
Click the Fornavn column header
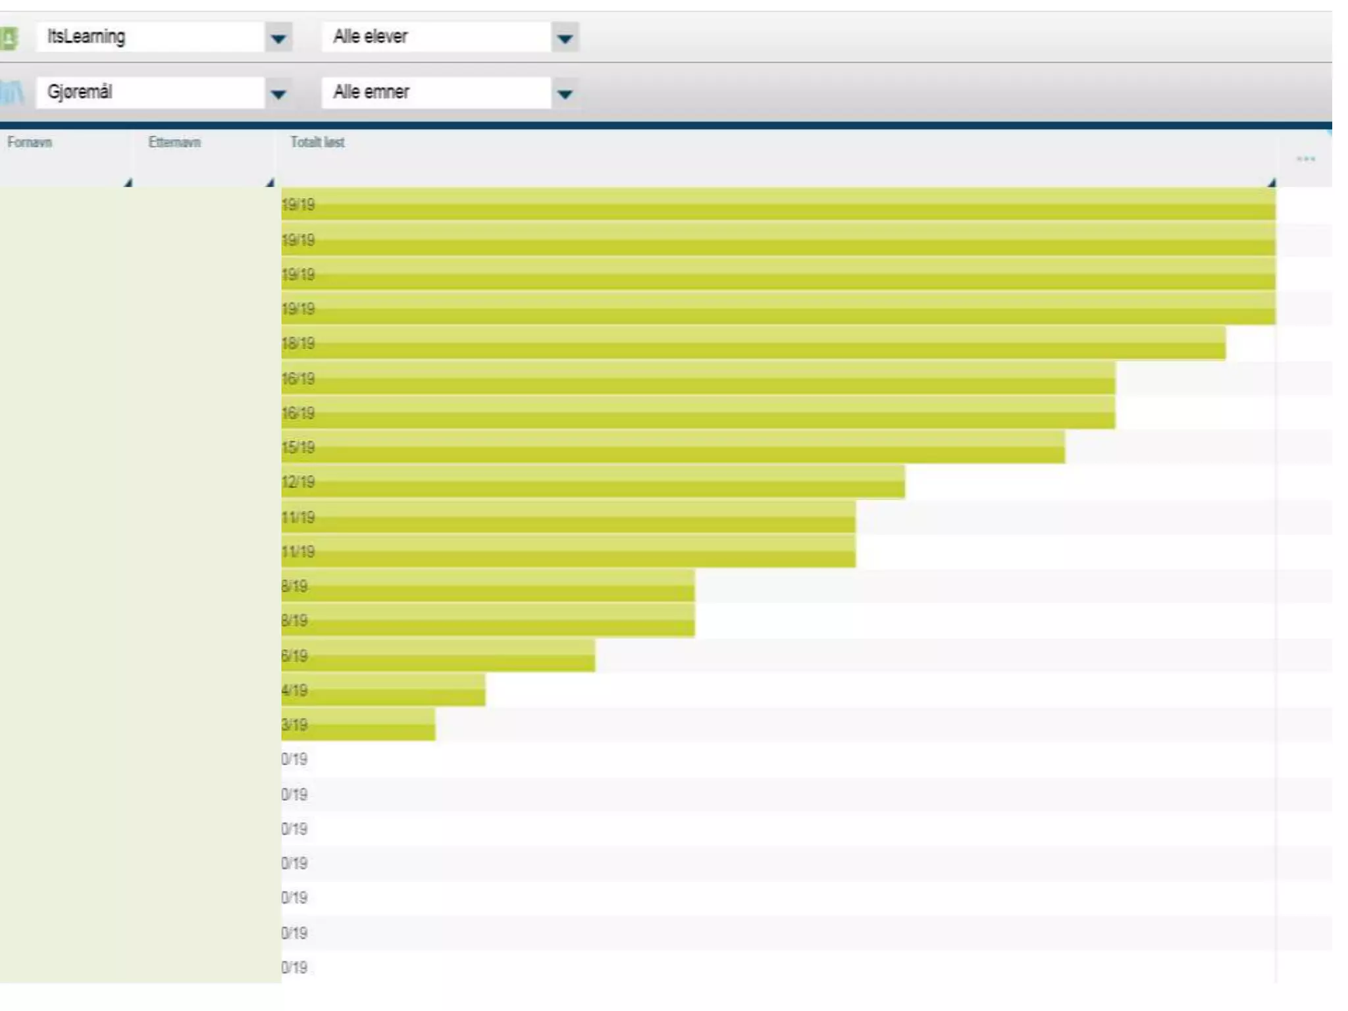tap(30, 142)
